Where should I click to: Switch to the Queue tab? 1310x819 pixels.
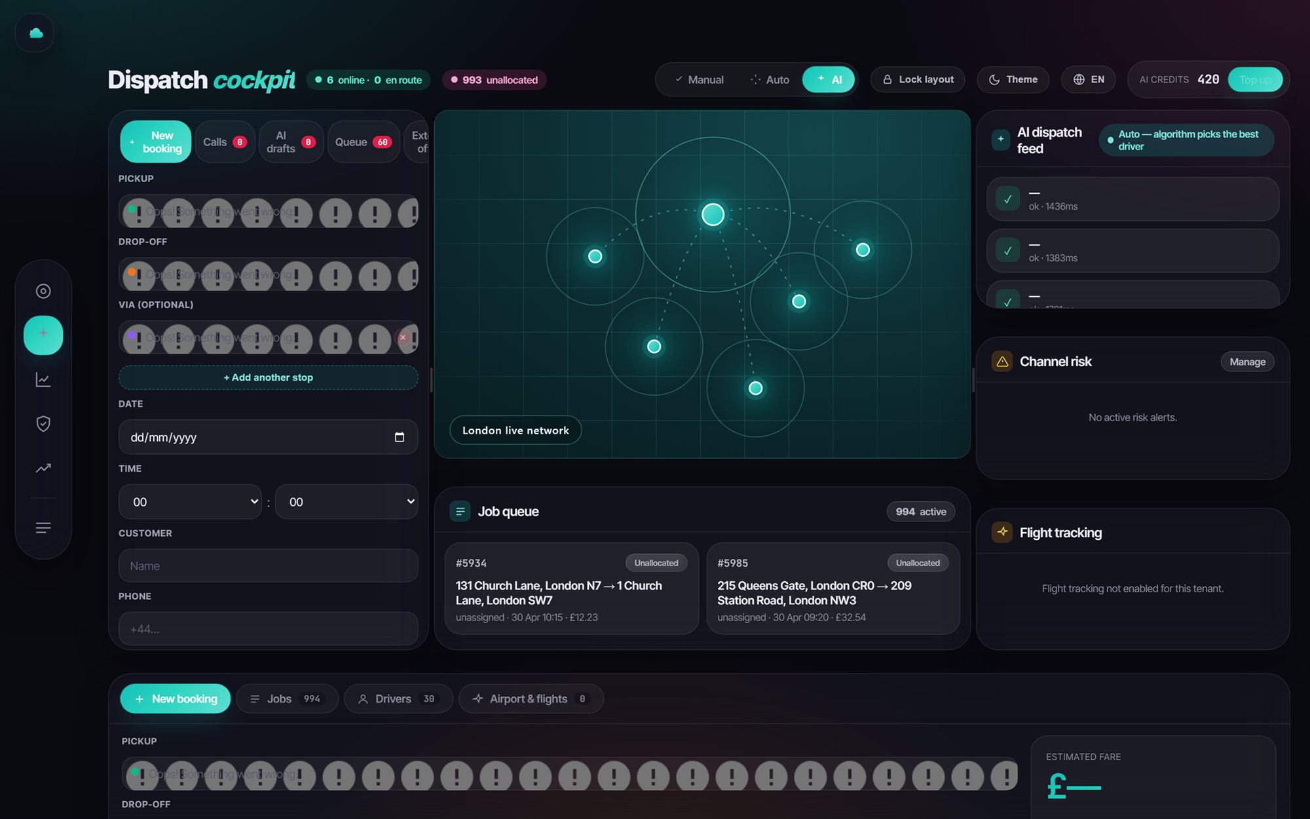(364, 142)
